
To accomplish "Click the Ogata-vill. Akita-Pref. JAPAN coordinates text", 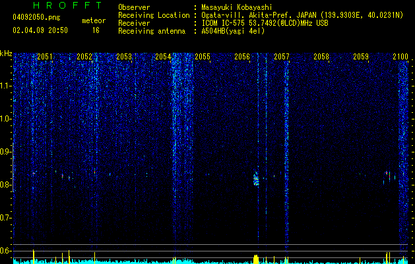I will pyautogui.click(x=302, y=15).
